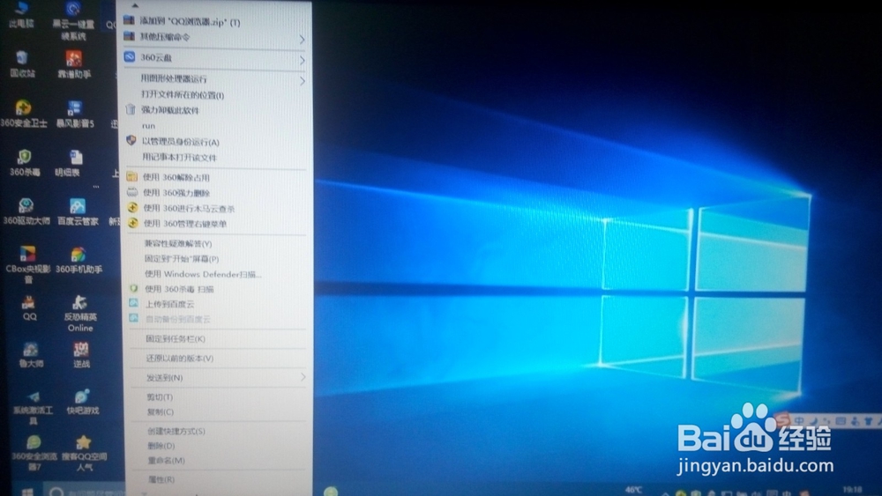
Task: Open the 明细表 document icon
Action: (x=74, y=163)
